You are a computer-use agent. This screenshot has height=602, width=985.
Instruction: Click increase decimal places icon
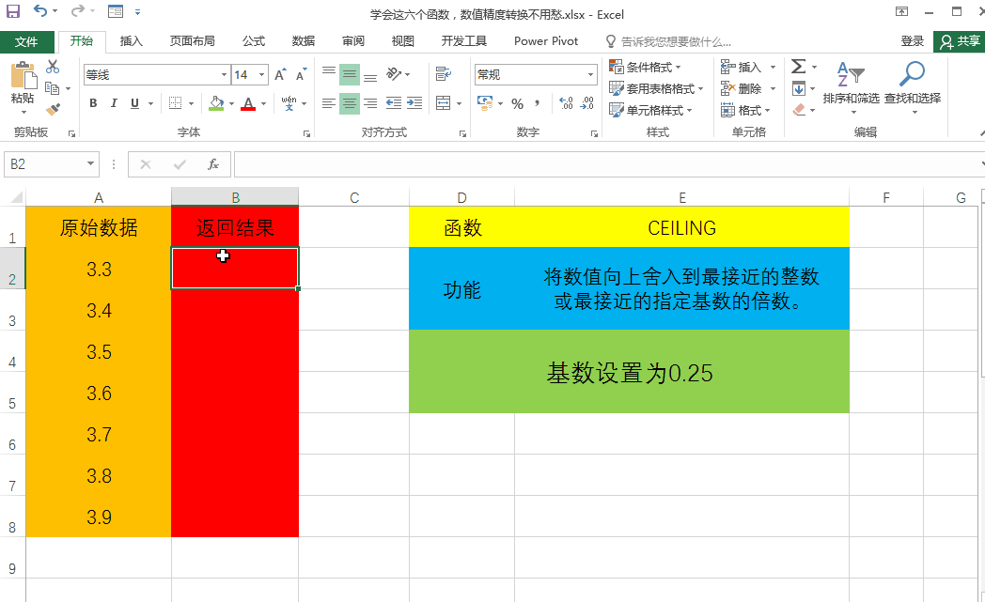(566, 103)
